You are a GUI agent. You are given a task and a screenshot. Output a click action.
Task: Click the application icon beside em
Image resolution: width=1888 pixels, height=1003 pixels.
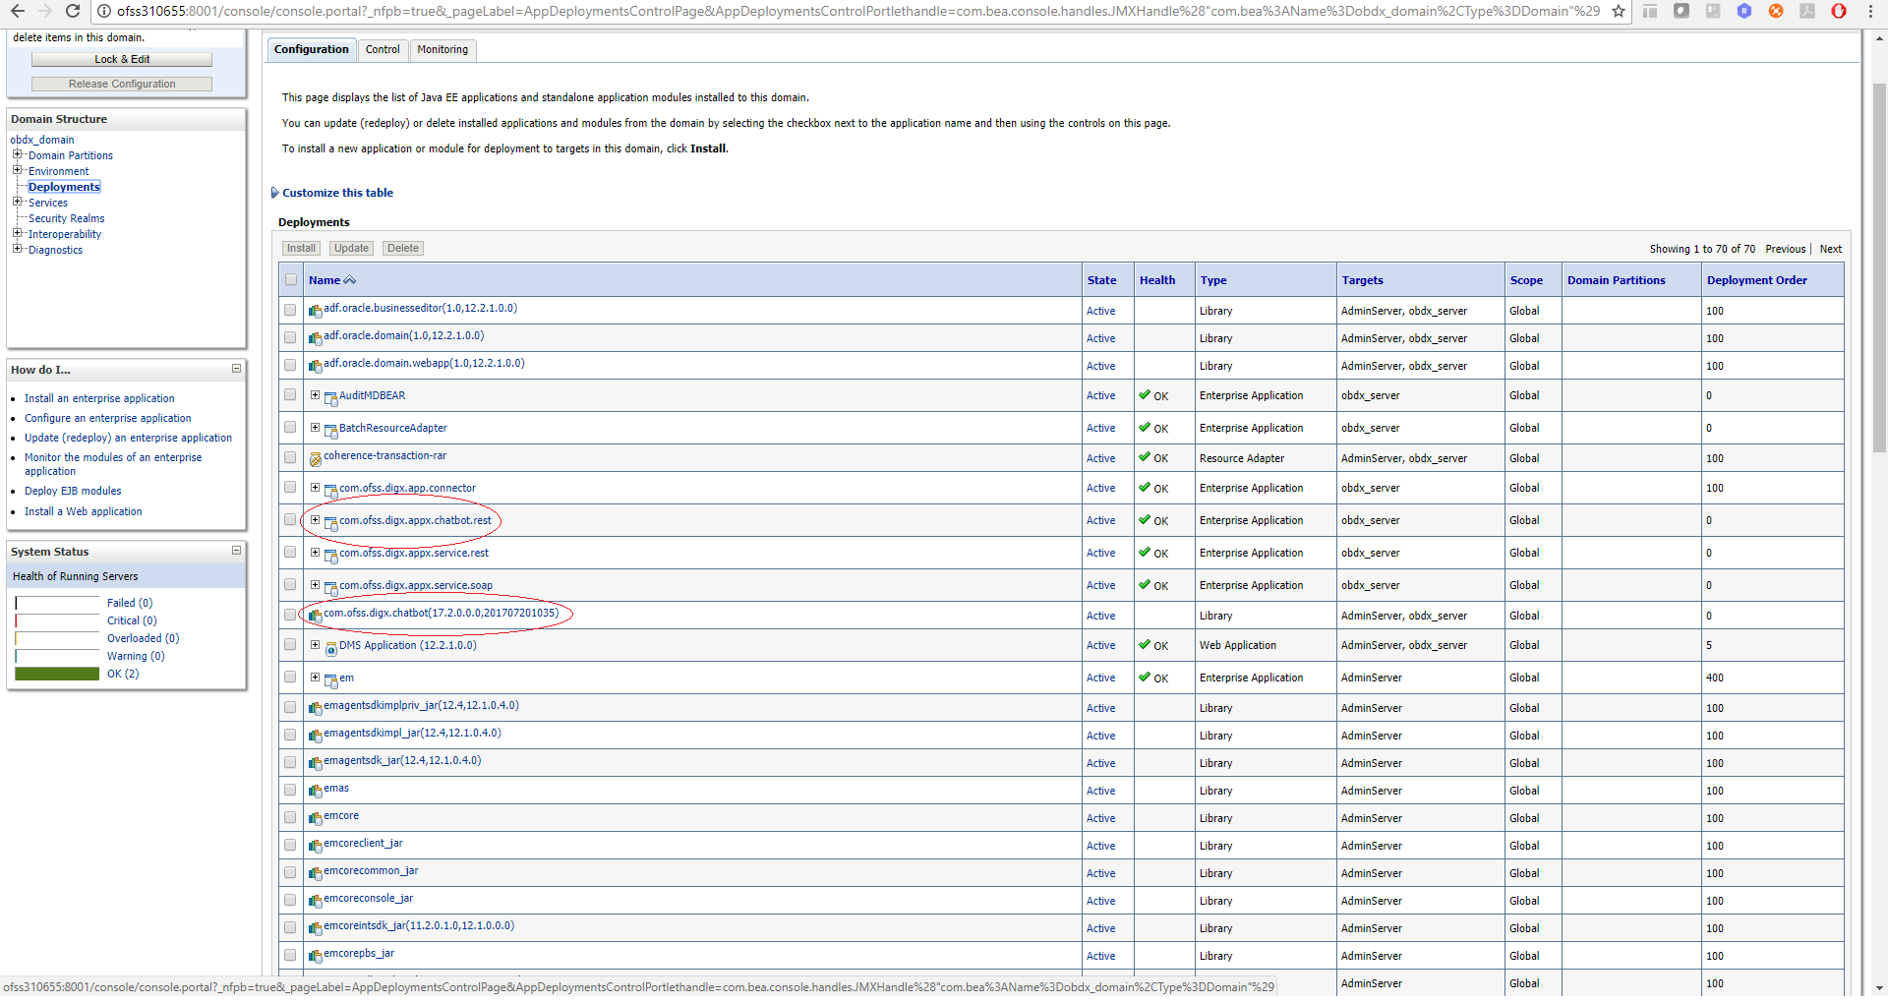331,680
